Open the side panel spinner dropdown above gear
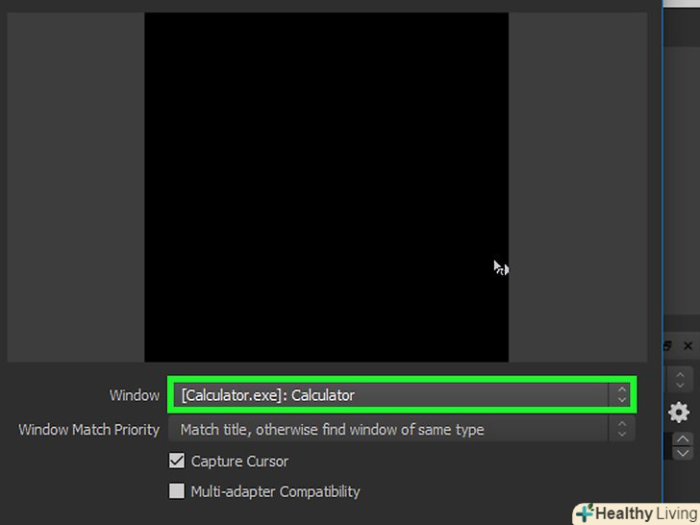The width and height of the screenshot is (700, 525). pos(680,379)
